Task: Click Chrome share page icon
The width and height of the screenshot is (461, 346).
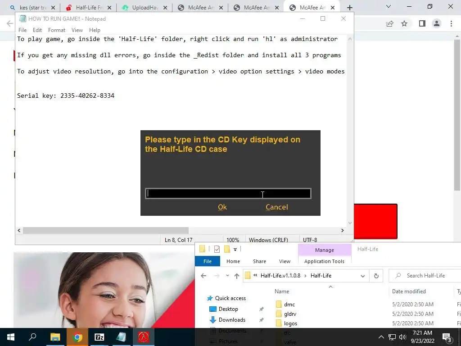Action: click(x=390, y=24)
